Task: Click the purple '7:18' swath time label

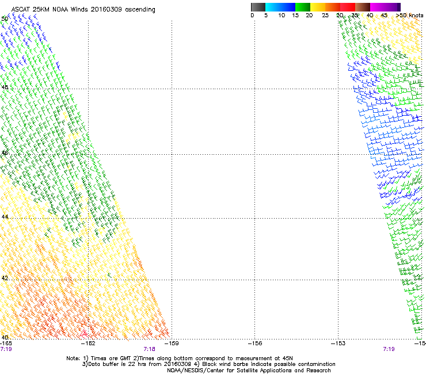Action: (150, 349)
